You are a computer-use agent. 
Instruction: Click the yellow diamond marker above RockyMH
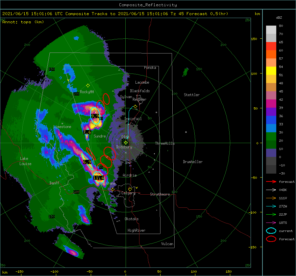88,86
